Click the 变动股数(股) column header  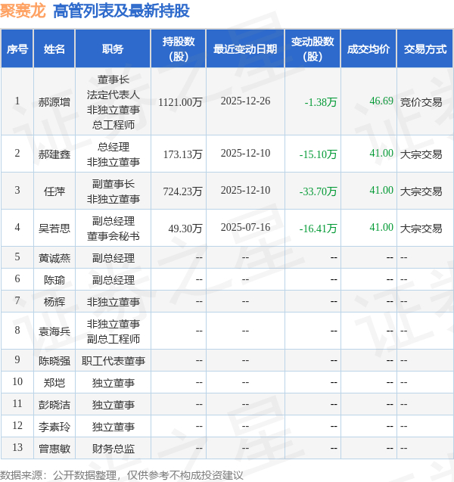pyautogui.click(x=313, y=48)
